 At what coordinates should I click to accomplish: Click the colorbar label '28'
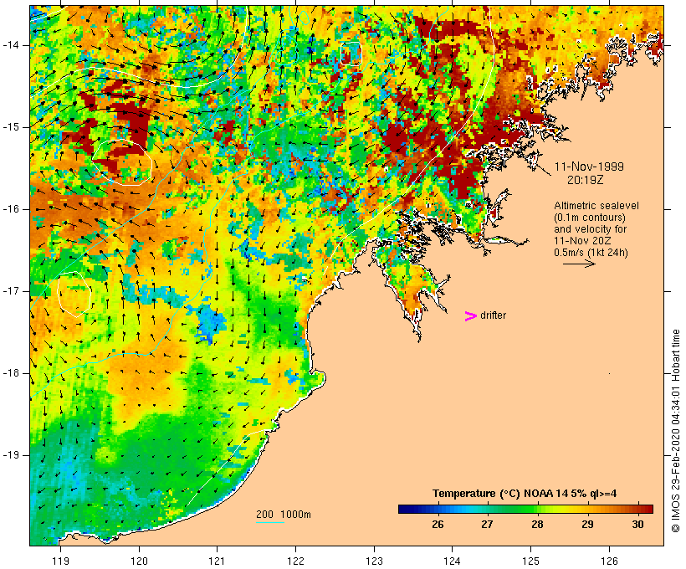pos(538,524)
